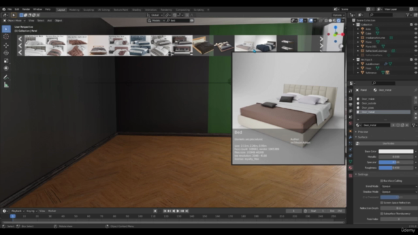Collapse the Collection in outliner

click(354, 25)
